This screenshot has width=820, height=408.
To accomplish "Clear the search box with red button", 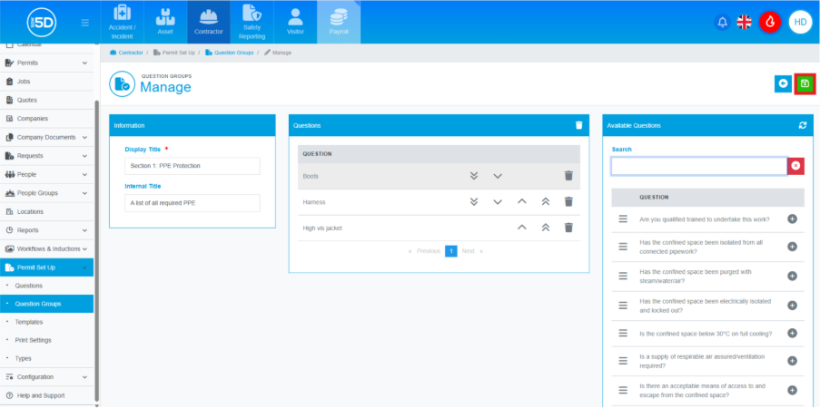I will 795,166.
